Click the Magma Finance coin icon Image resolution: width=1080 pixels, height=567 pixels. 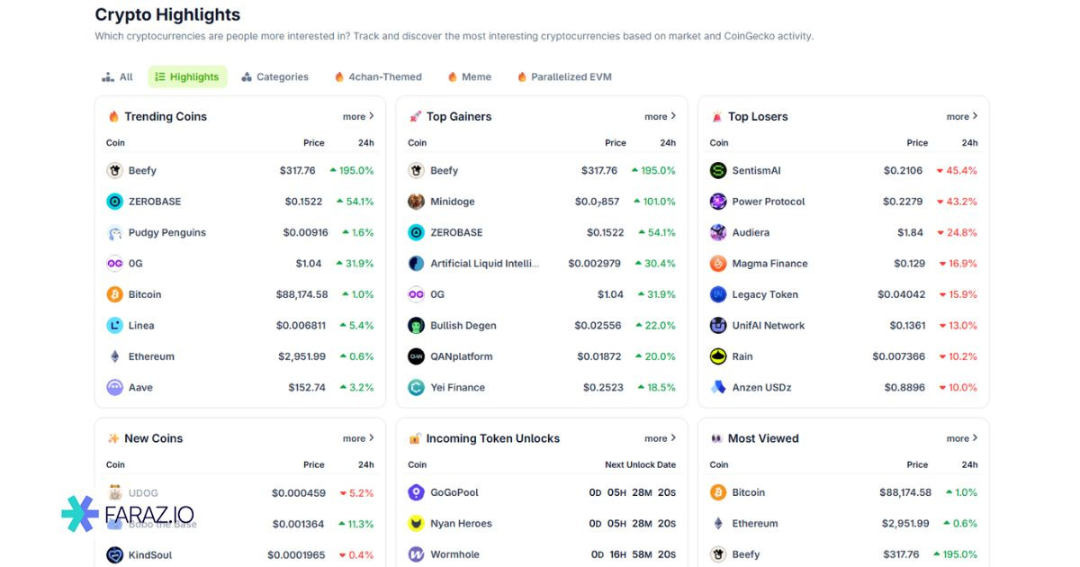click(717, 264)
